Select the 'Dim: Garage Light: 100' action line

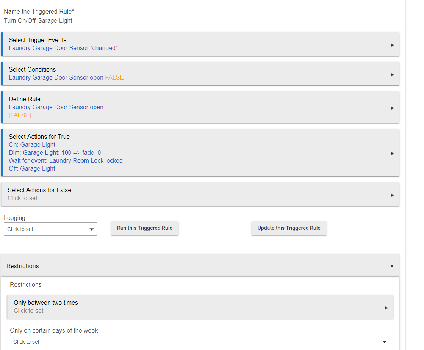point(55,153)
